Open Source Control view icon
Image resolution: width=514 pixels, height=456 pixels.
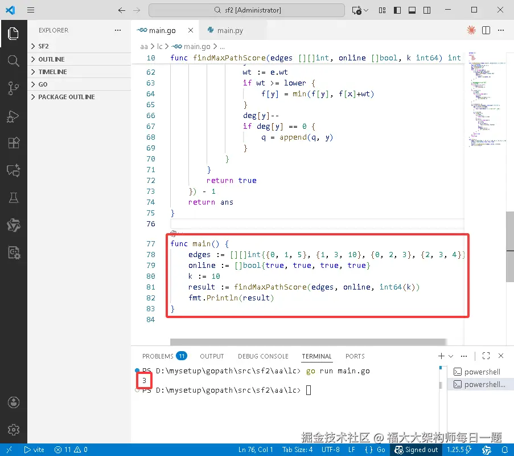pyautogui.click(x=14, y=88)
